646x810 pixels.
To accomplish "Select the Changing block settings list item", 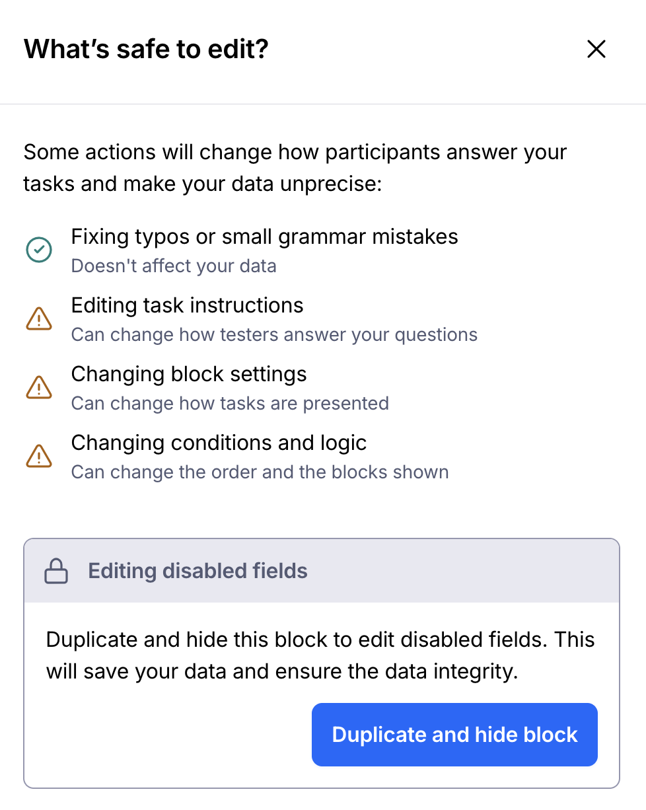I will [189, 374].
